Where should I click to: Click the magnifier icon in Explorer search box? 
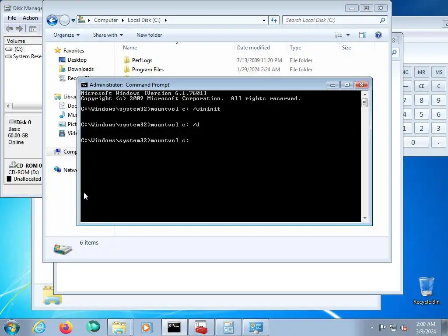coord(382,20)
